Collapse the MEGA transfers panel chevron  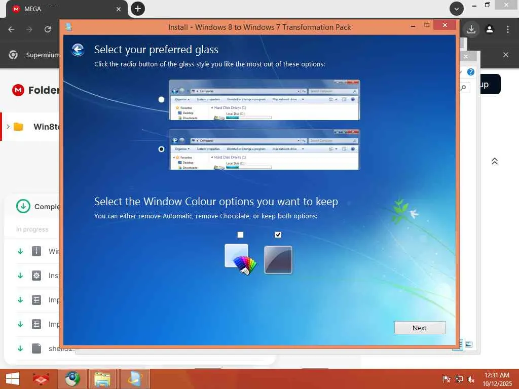(x=495, y=161)
